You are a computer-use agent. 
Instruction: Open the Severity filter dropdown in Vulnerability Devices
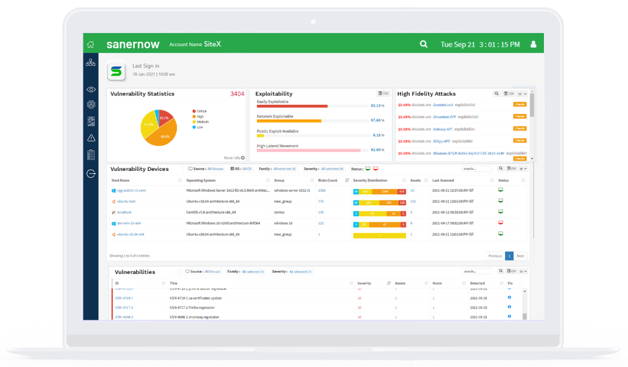(x=334, y=168)
